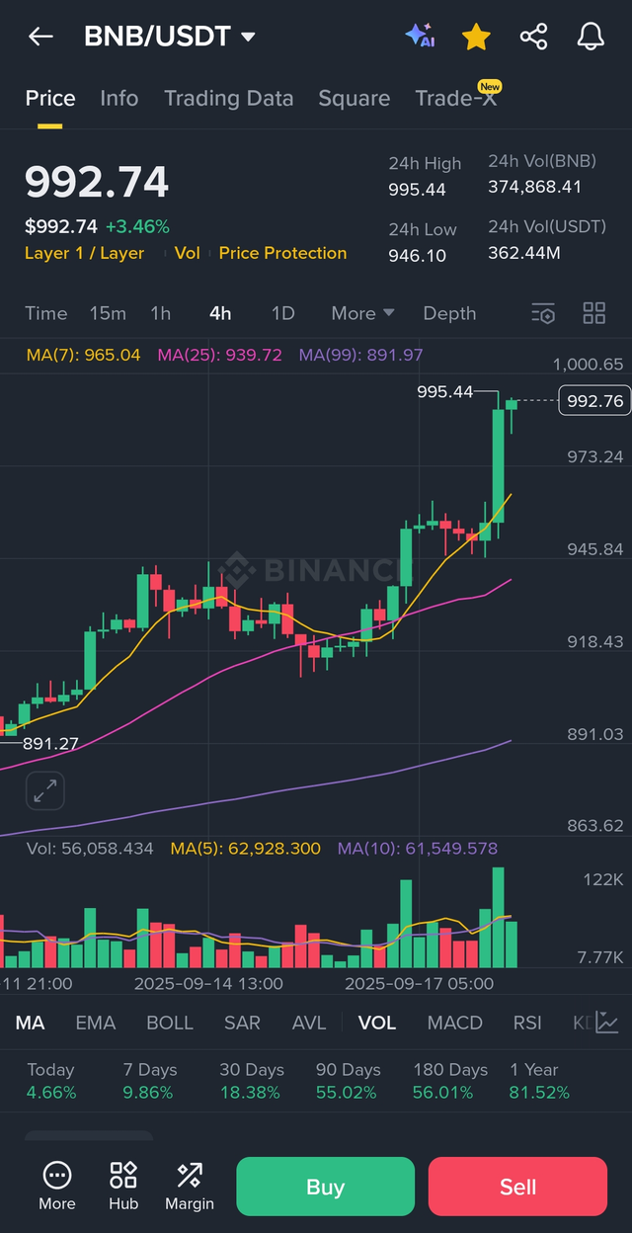
Task: Tap the Today 4.66% performance
Action: 51,1081
